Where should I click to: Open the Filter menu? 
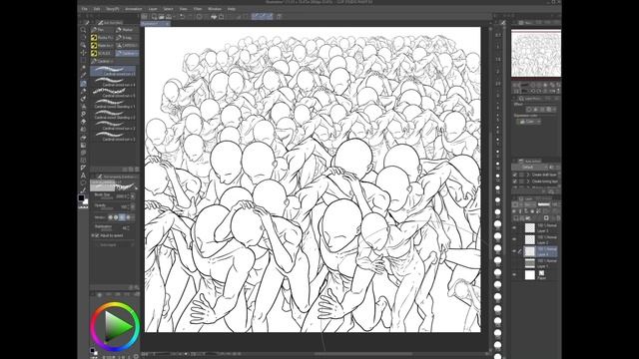pos(198,9)
